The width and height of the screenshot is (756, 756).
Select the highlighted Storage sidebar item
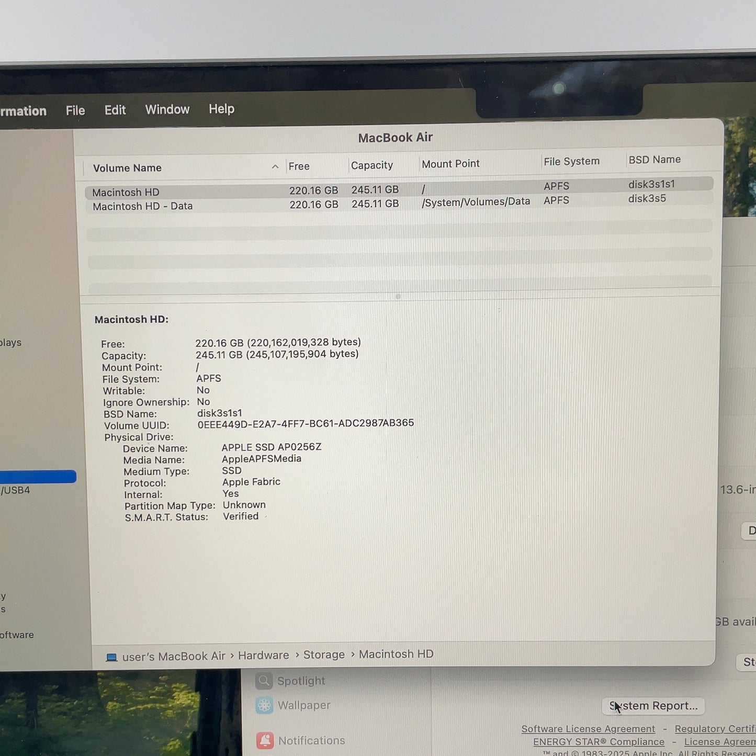coord(38,476)
